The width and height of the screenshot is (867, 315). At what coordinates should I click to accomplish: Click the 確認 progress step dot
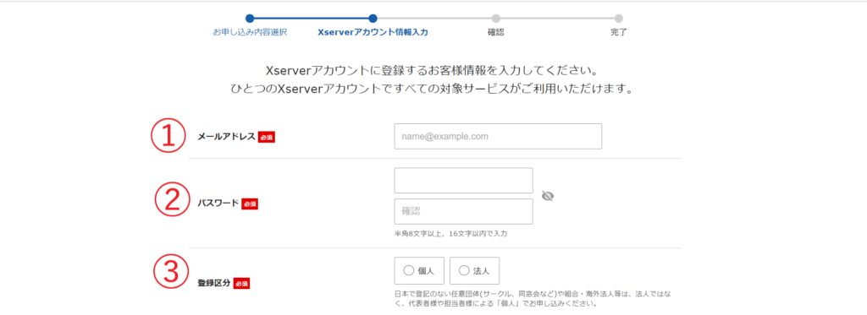496,19
